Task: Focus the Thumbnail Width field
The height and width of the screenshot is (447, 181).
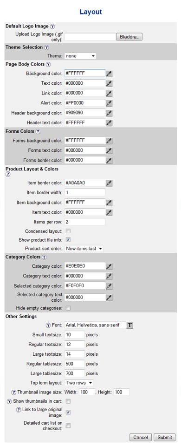Action: pyautogui.click(x=87, y=392)
